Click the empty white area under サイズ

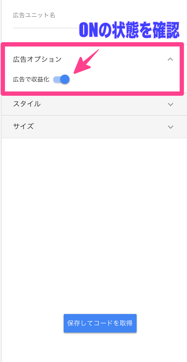[94, 220]
